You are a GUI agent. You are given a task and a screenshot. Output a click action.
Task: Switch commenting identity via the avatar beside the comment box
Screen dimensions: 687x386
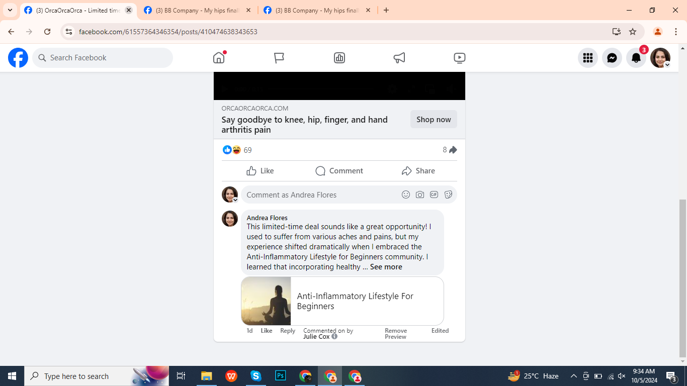(230, 195)
